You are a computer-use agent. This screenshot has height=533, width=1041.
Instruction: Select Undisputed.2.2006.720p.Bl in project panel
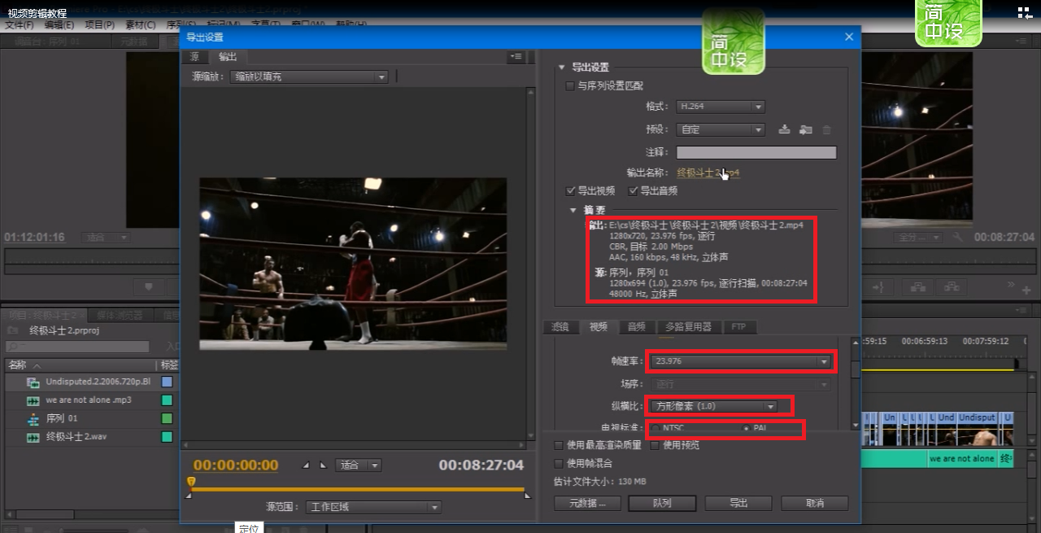point(98,382)
